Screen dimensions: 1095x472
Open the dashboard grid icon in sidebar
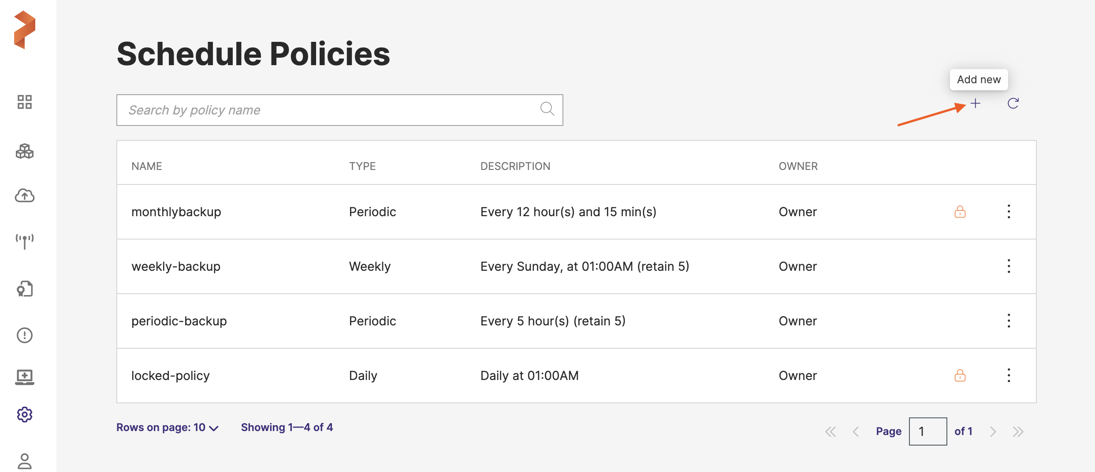click(25, 102)
